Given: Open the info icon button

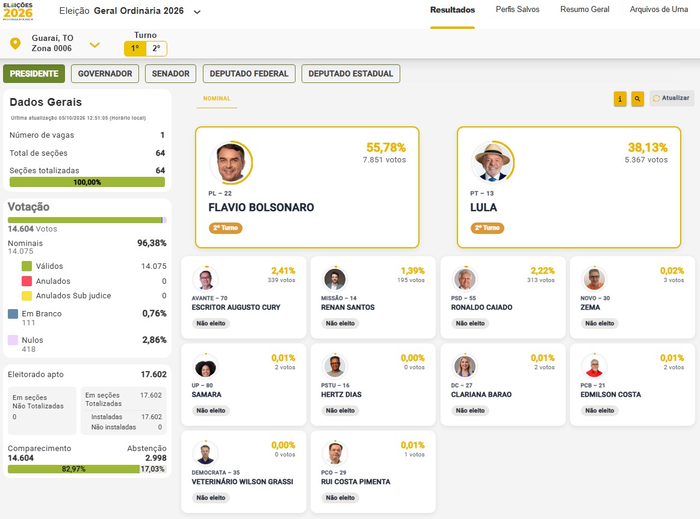Looking at the screenshot, I should [x=620, y=99].
